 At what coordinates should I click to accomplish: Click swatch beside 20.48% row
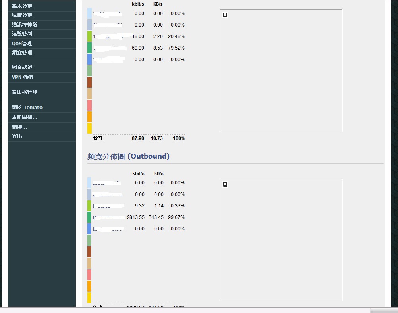[x=89, y=36]
